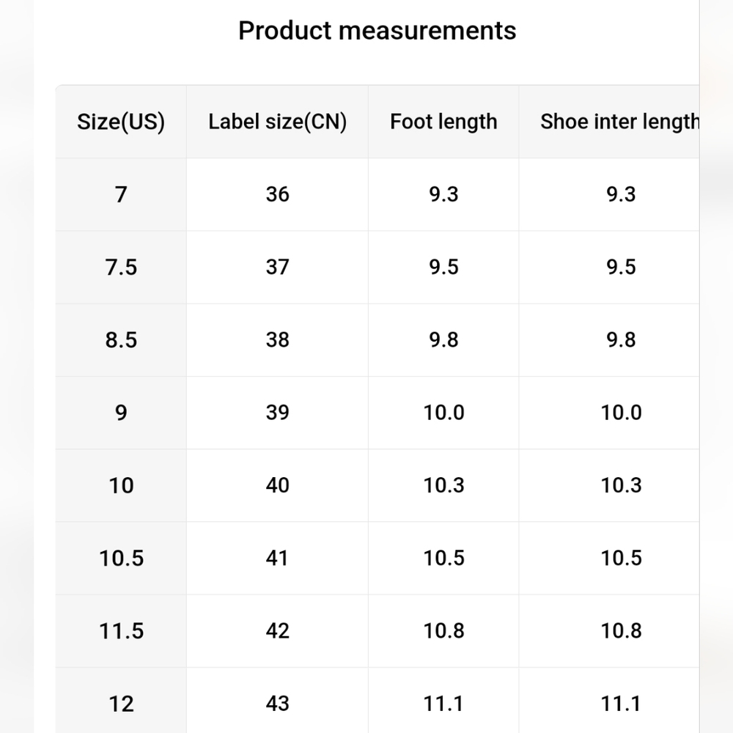Select US size 7 cell

click(x=121, y=194)
